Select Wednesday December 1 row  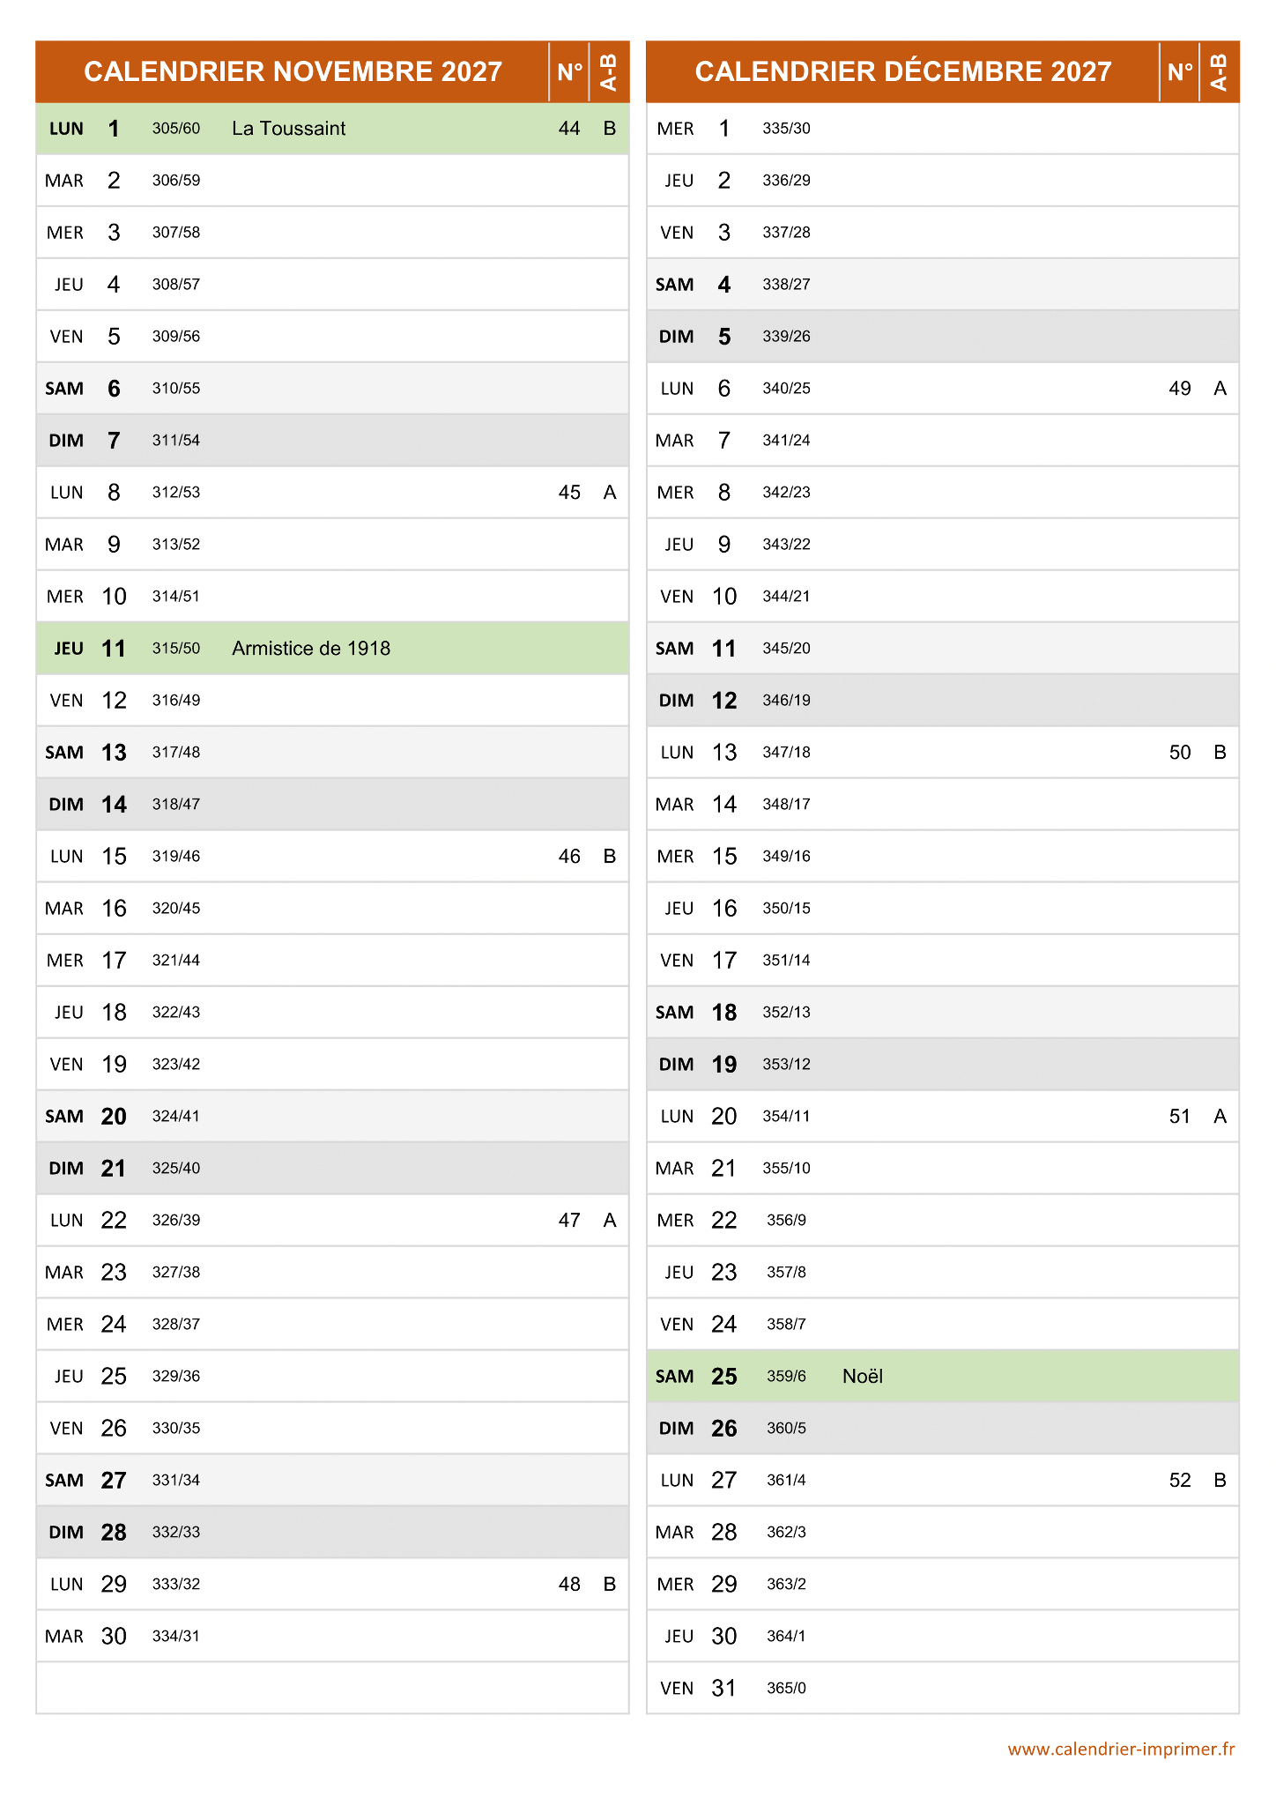(942, 129)
